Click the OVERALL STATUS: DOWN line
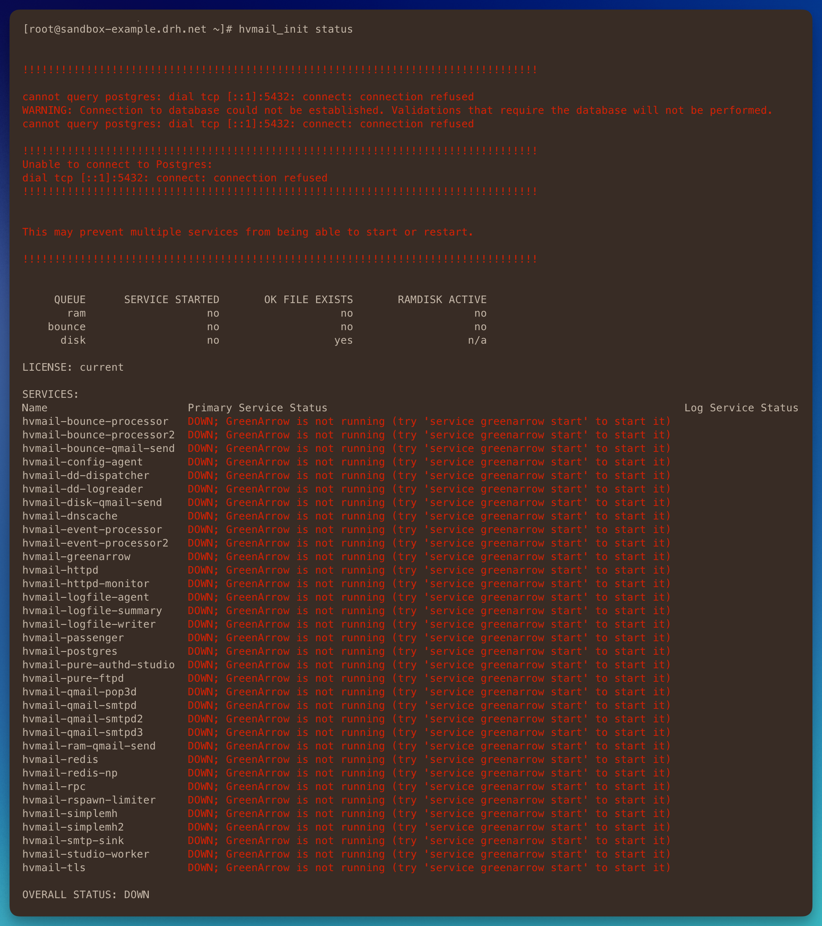Screen dimensions: 822x926 point(86,894)
